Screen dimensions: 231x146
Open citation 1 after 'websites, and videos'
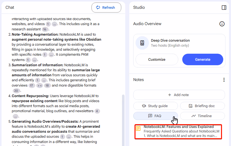tap(48, 24)
